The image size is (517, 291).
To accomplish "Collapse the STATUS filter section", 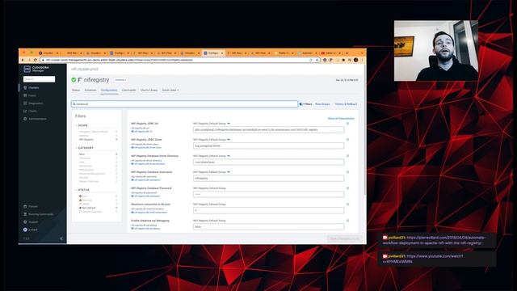I will (x=82, y=190).
